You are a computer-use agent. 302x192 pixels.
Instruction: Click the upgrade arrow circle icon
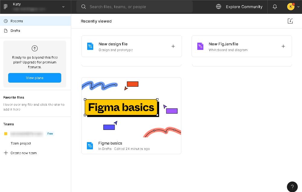pyautogui.click(x=35, y=48)
